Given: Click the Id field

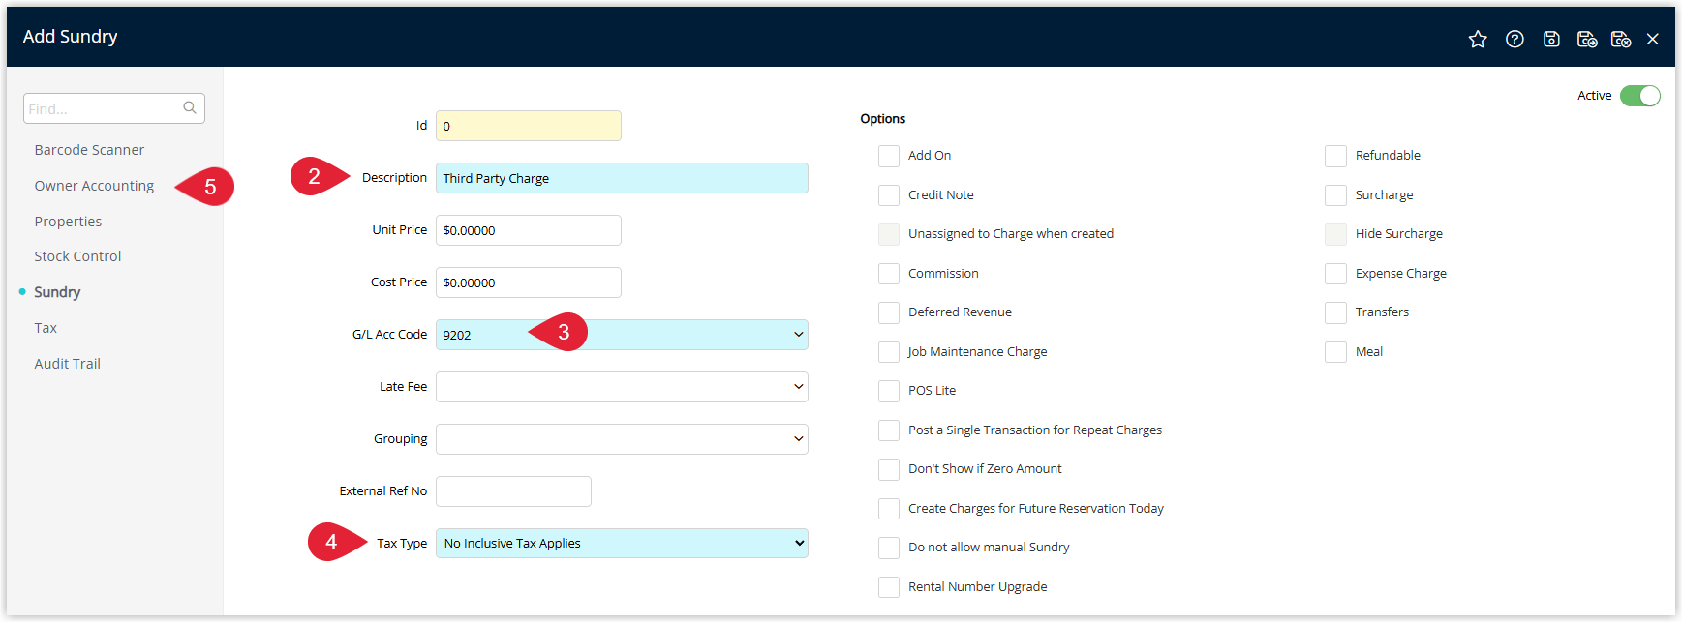Looking at the screenshot, I should (x=529, y=126).
